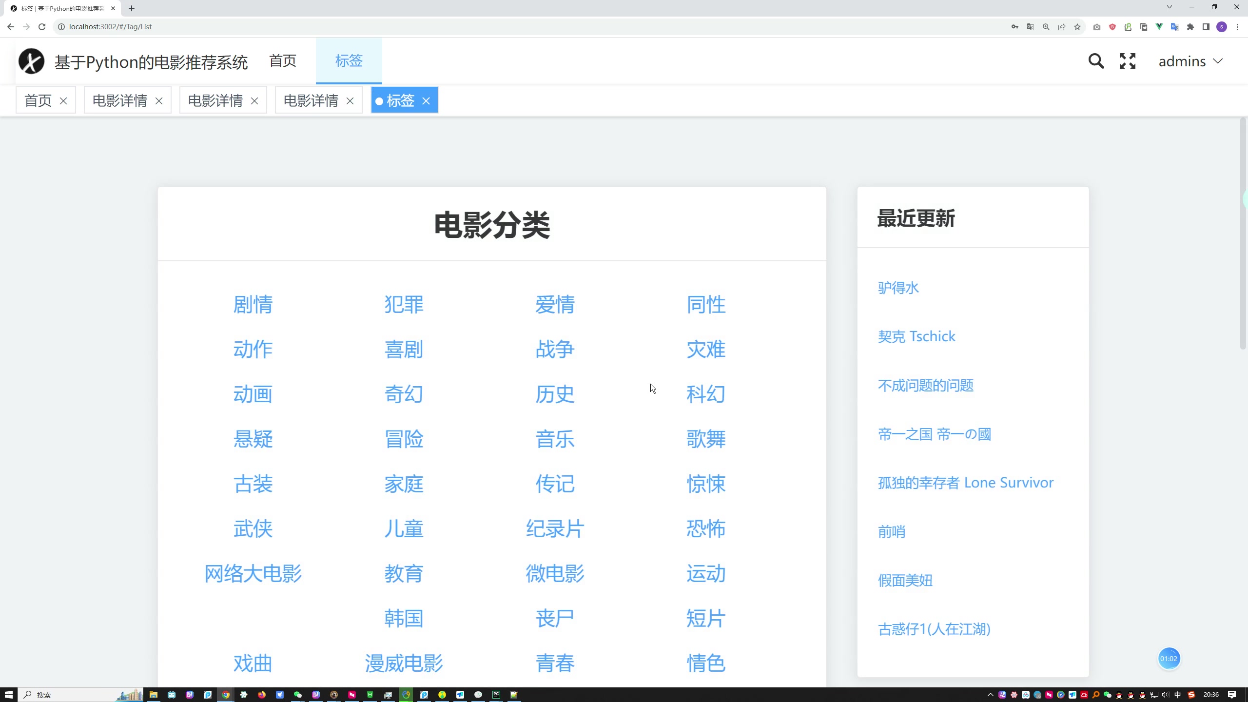Open the browser extensions puzzle icon
This screenshot has height=702, width=1248.
point(1190,27)
